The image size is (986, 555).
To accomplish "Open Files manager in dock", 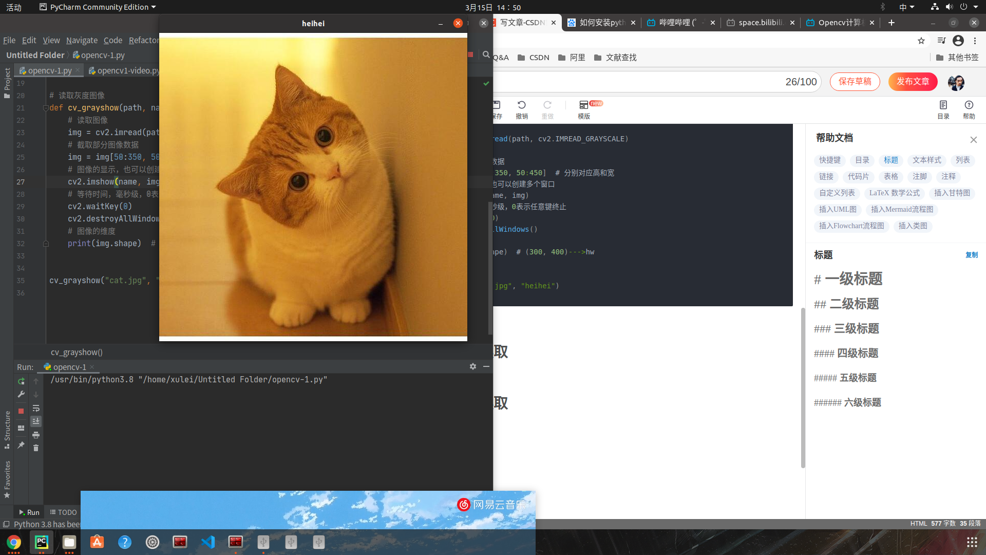I will coord(69,542).
